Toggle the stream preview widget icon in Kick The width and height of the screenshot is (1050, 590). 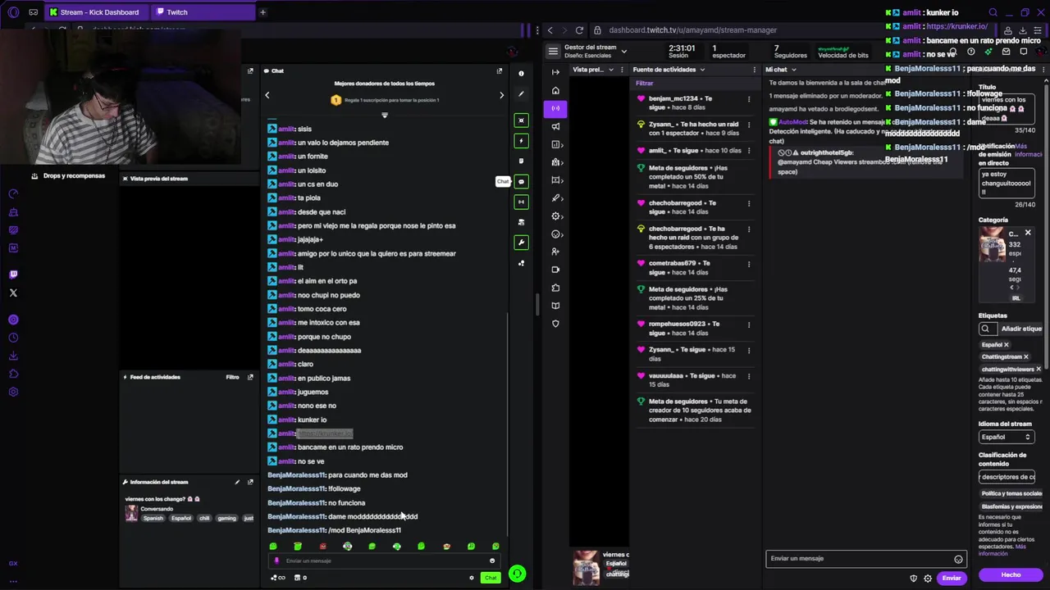pos(521,120)
